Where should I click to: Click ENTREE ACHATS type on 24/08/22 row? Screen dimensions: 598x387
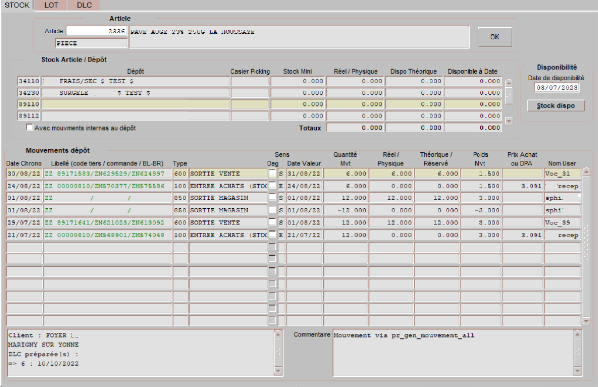pos(228,186)
